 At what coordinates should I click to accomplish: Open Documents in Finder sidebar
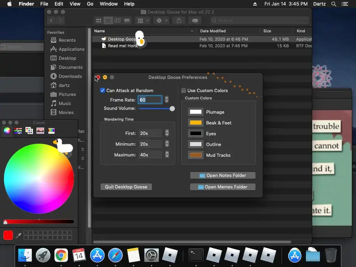[66, 67]
